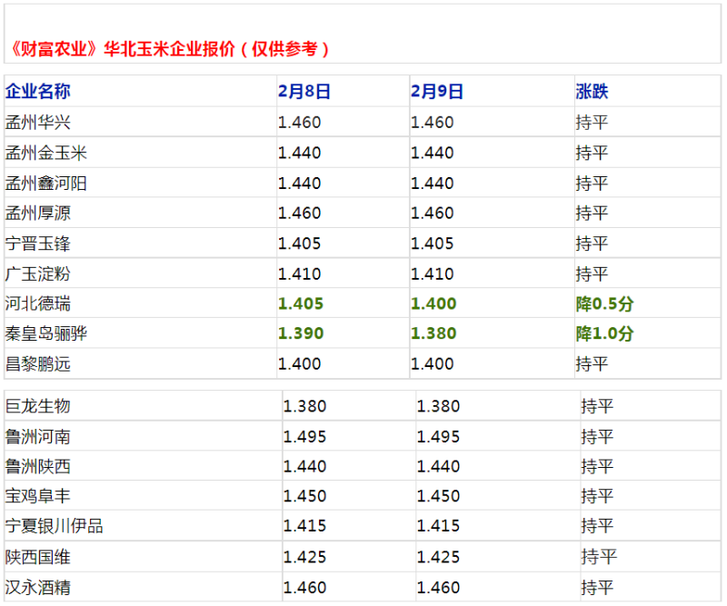Click the company name 巨龙生物
Image resolution: width=727 pixels, height=606 pixels.
tap(37, 406)
